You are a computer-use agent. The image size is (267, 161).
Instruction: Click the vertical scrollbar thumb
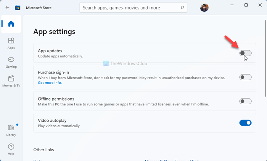(265, 59)
